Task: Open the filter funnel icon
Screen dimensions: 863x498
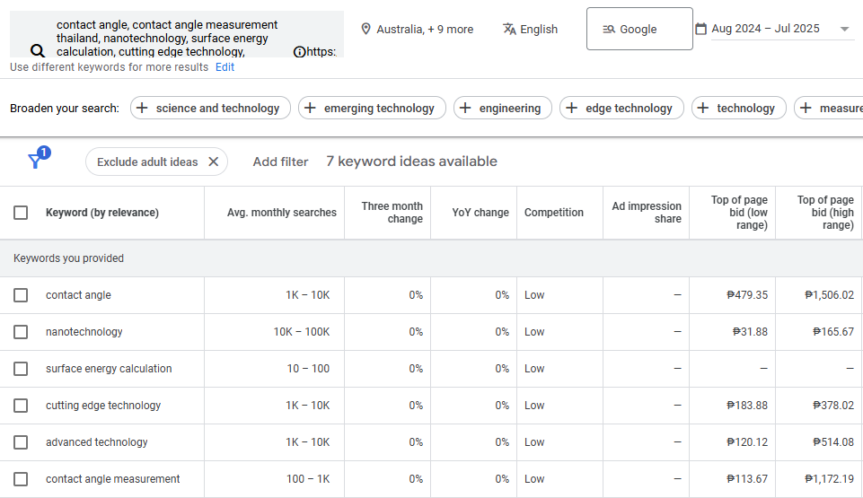Action: click(x=36, y=161)
